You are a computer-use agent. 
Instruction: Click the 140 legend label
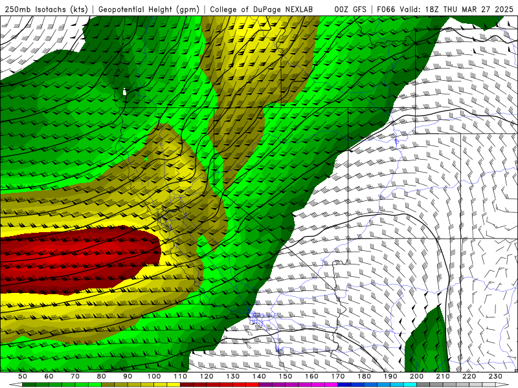(259, 376)
